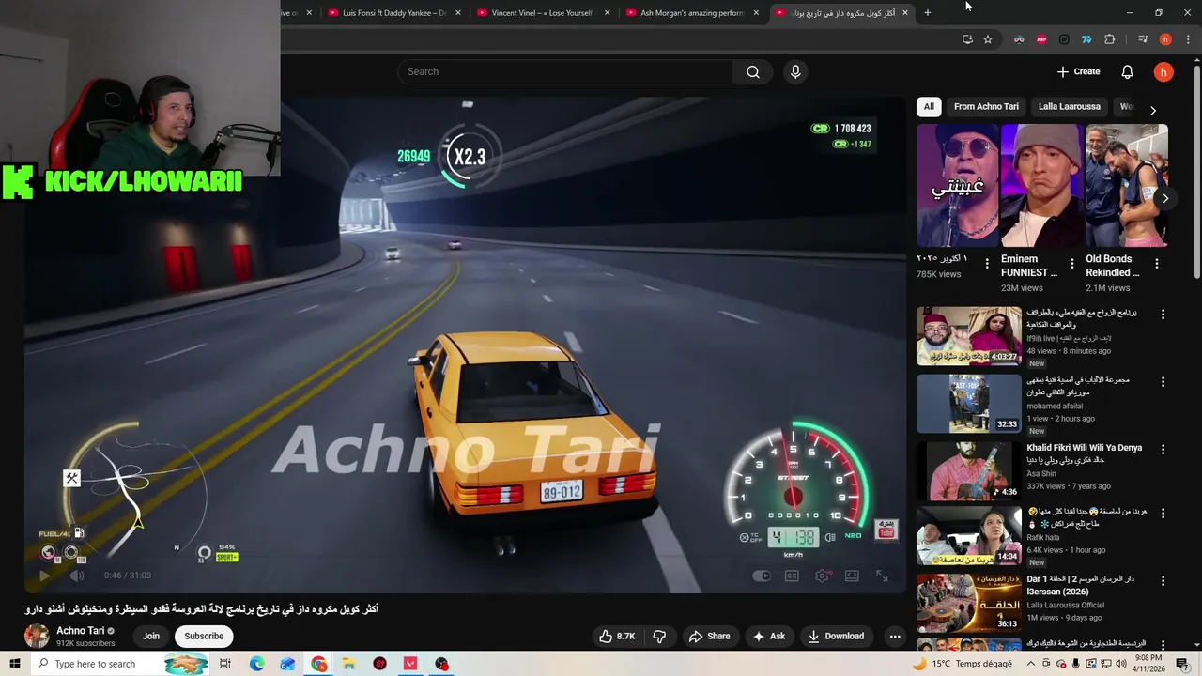Open Task View in taskbar
The image size is (1202, 676).
coord(225,664)
